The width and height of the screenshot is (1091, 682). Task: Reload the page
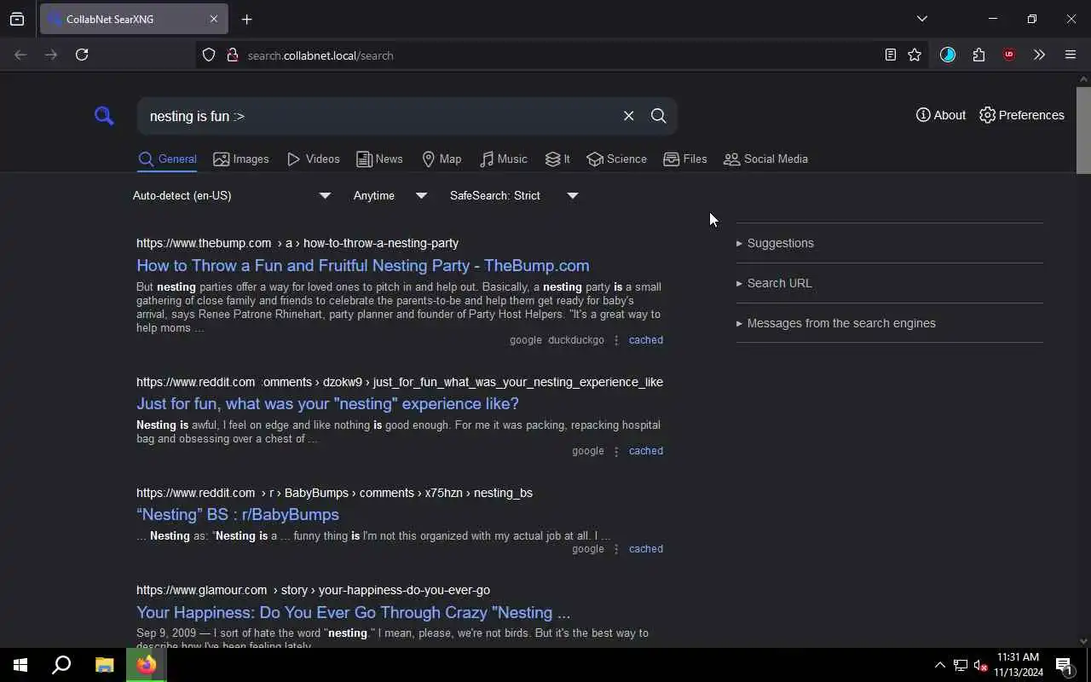coord(82,55)
